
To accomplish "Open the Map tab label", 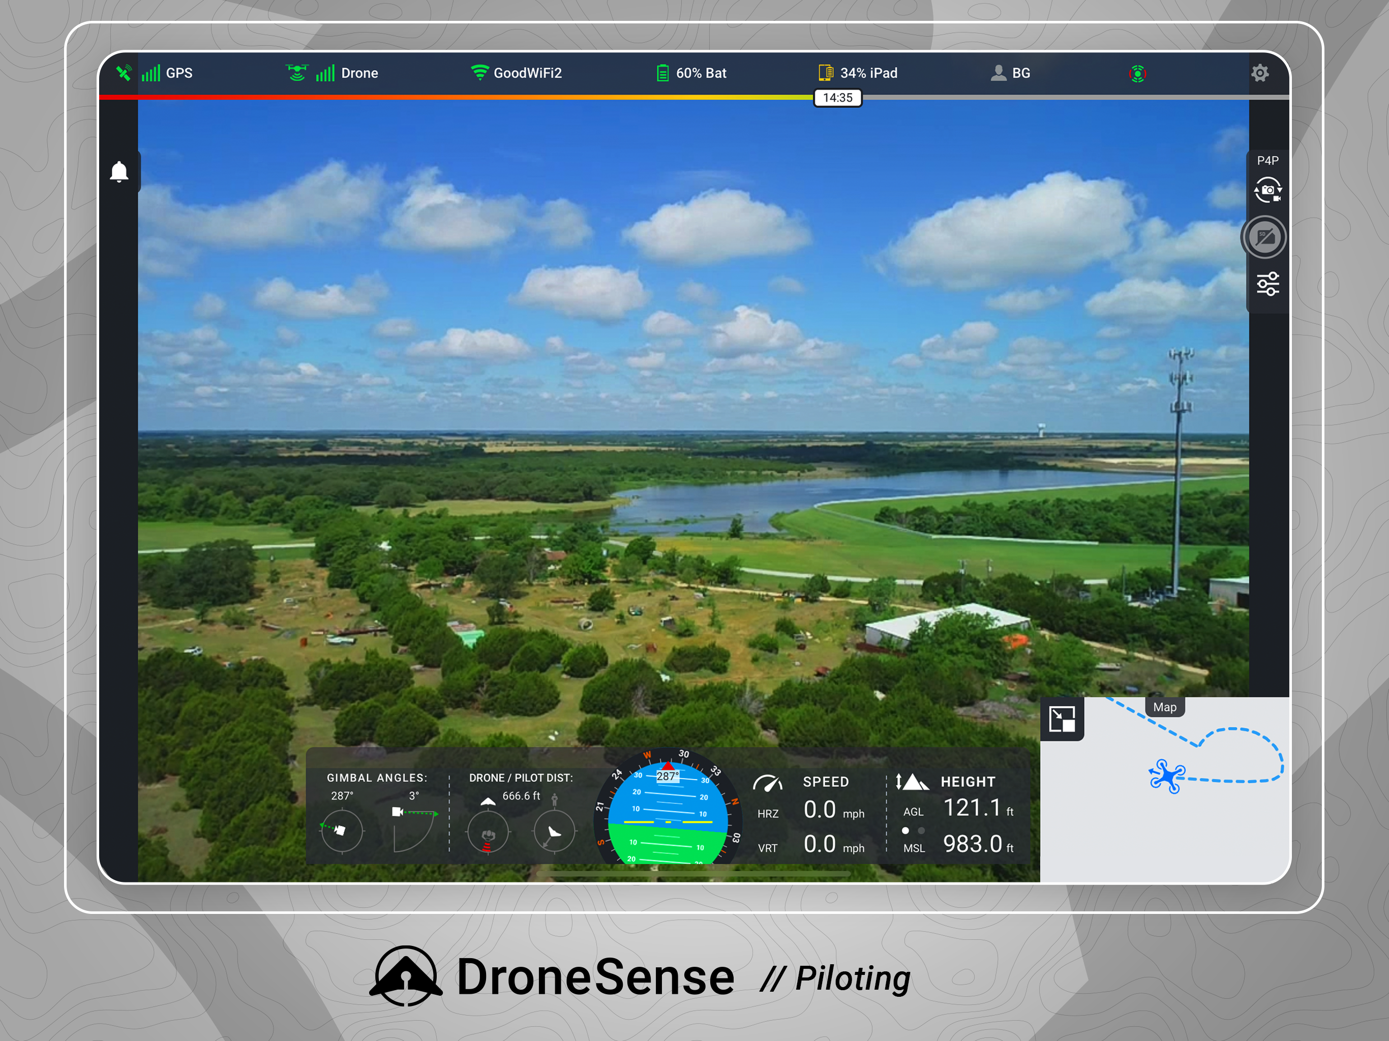I will click(1164, 707).
